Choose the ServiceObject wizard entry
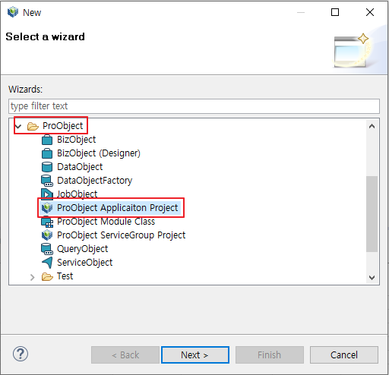 coord(84,263)
